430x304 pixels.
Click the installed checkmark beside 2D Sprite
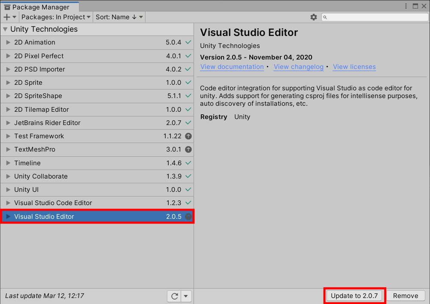[x=188, y=82]
